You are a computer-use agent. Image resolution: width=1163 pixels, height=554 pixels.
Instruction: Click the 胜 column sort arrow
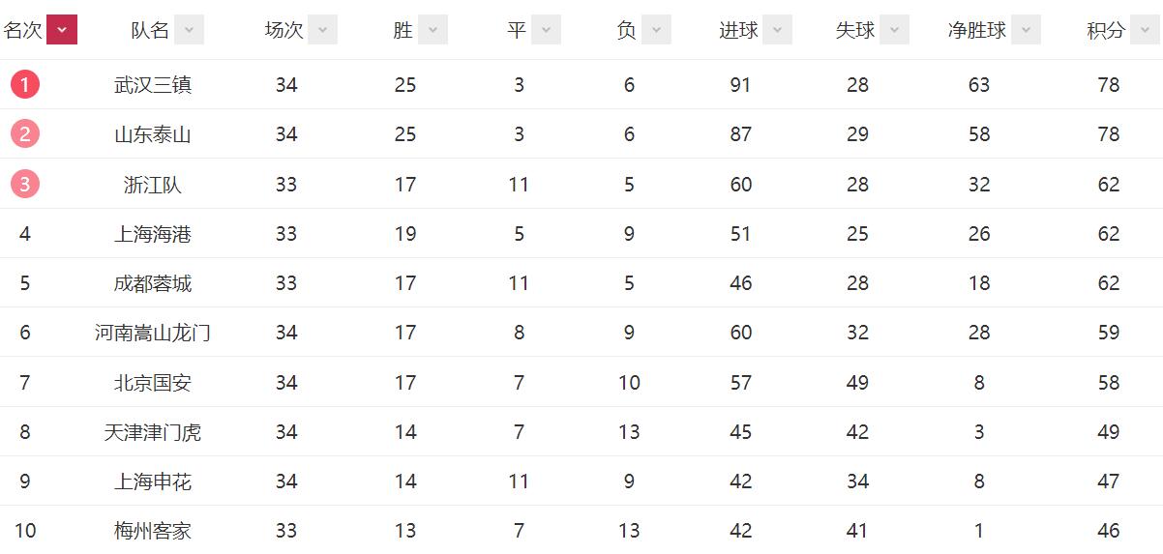pyautogui.click(x=432, y=30)
